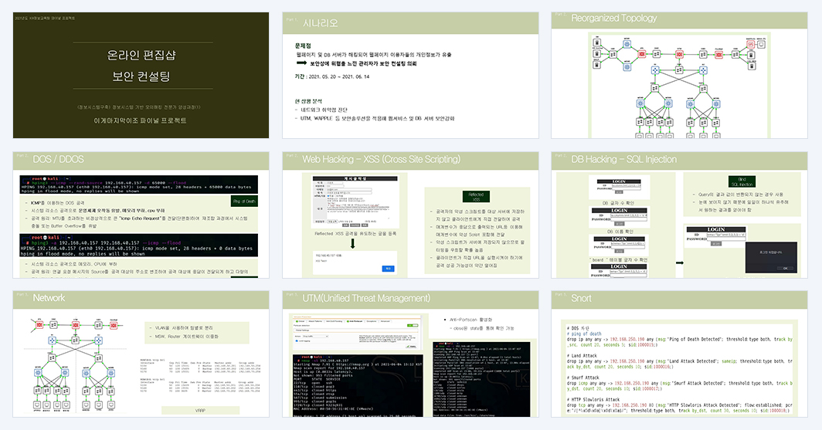Click the # Smurf Attack comment line
The image size is (822, 430).
(x=583, y=378)
